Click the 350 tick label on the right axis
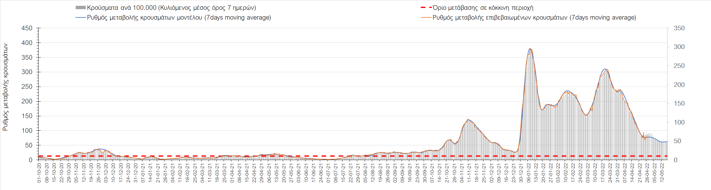711x190 pixels. coord(679,28)
